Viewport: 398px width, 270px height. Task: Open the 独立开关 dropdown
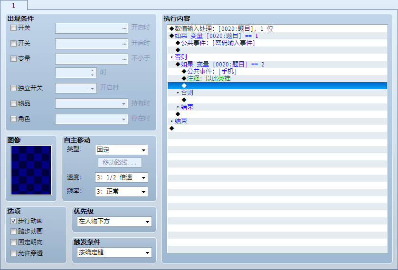(76, 88)
